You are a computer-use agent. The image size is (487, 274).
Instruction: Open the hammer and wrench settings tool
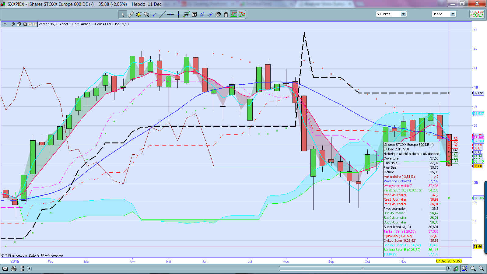(x=218, y=14)
